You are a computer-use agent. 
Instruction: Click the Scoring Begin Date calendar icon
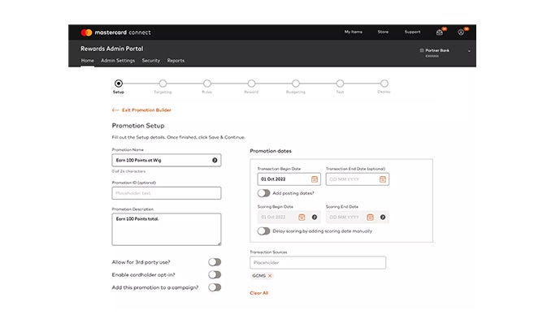(x=302, y=218)
